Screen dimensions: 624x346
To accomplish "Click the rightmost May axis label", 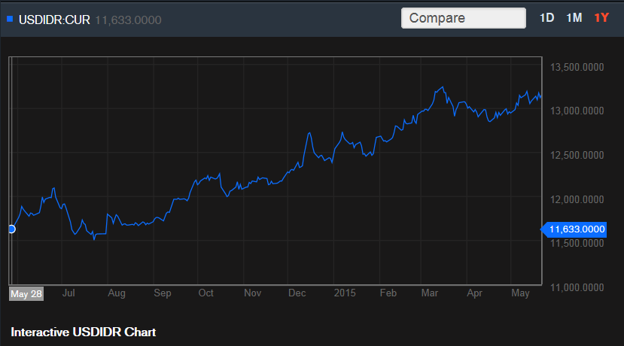I will [520, 293].
